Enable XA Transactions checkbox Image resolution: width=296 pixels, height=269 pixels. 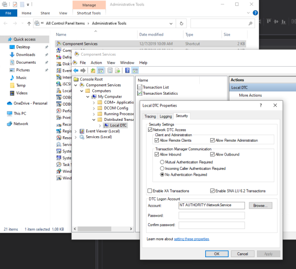(150, 191)
